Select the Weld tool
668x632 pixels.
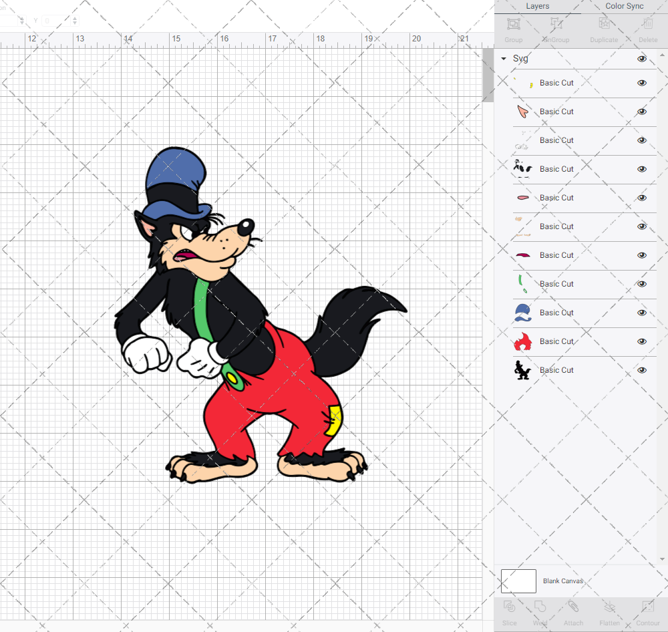[x=540, y=607]
